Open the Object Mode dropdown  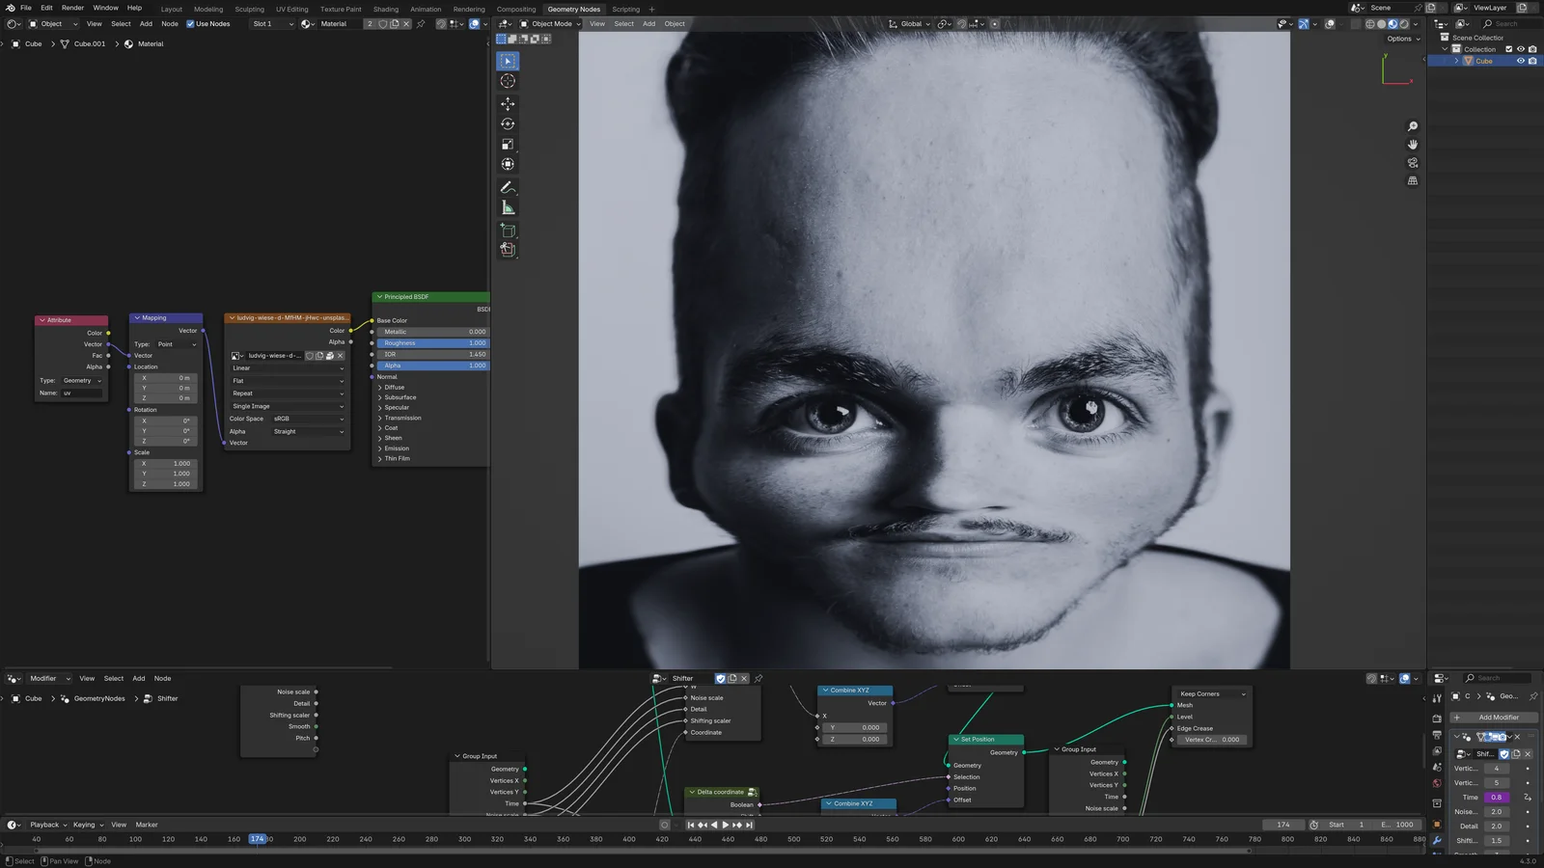(x=551, y=24)
